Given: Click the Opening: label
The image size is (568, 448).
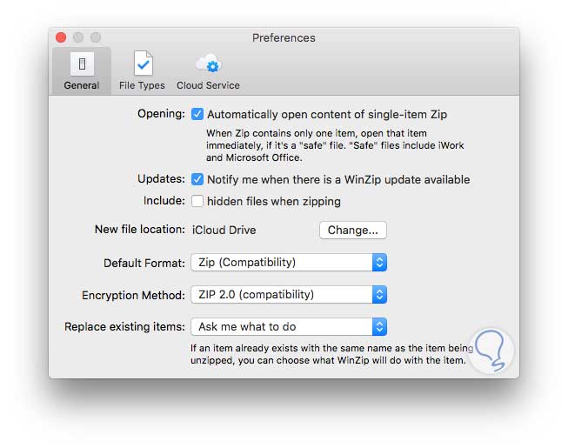Looking at the screenshot, I should pos(161,114).
